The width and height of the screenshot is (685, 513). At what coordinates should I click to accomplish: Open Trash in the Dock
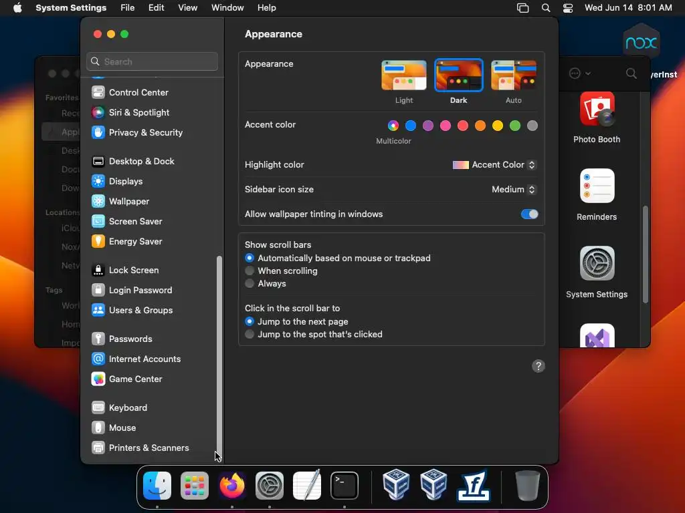pyautogui.click(x=527, y=486)
